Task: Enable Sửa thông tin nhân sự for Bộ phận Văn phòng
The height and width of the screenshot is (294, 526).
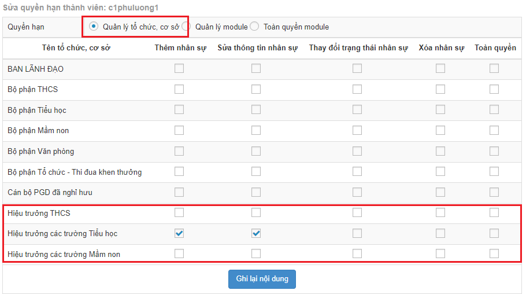Action: pyautogui.click(x=256, y=151)
